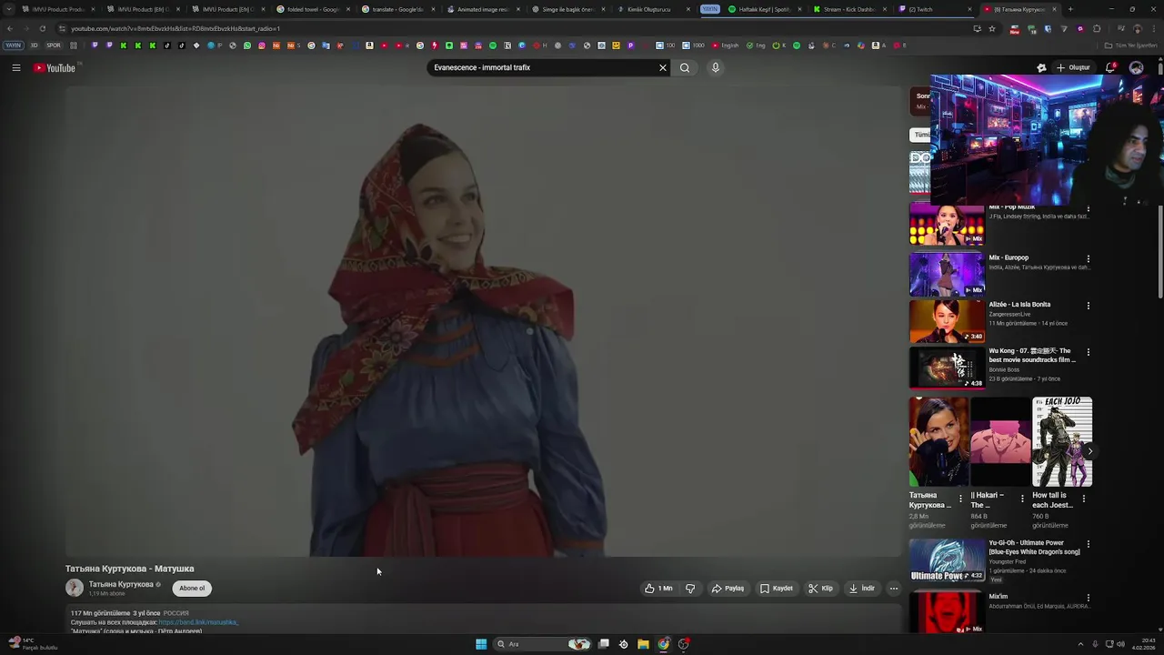Open the 3D bookmark folder

point(35,45)
